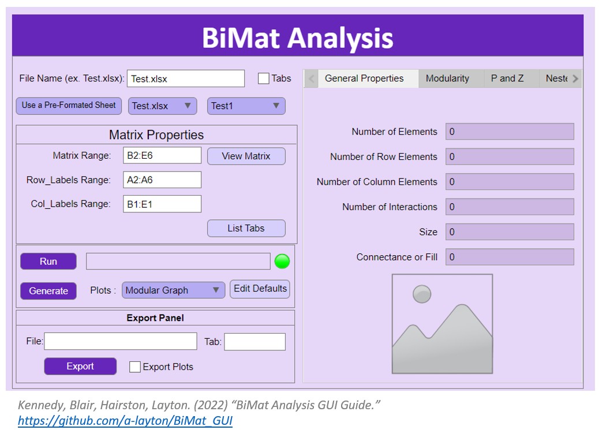Screen dimensions: 599x430
Task: Open the P and Z tab
Action: point(507,78)
